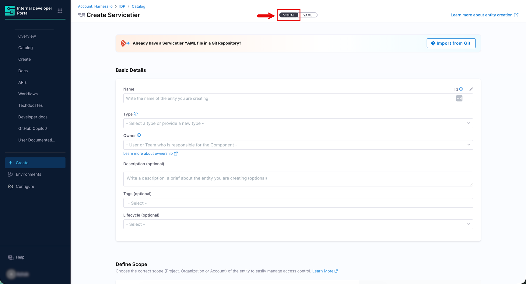
Task: Click the Configure gear icon
Action: click(11, 186)
